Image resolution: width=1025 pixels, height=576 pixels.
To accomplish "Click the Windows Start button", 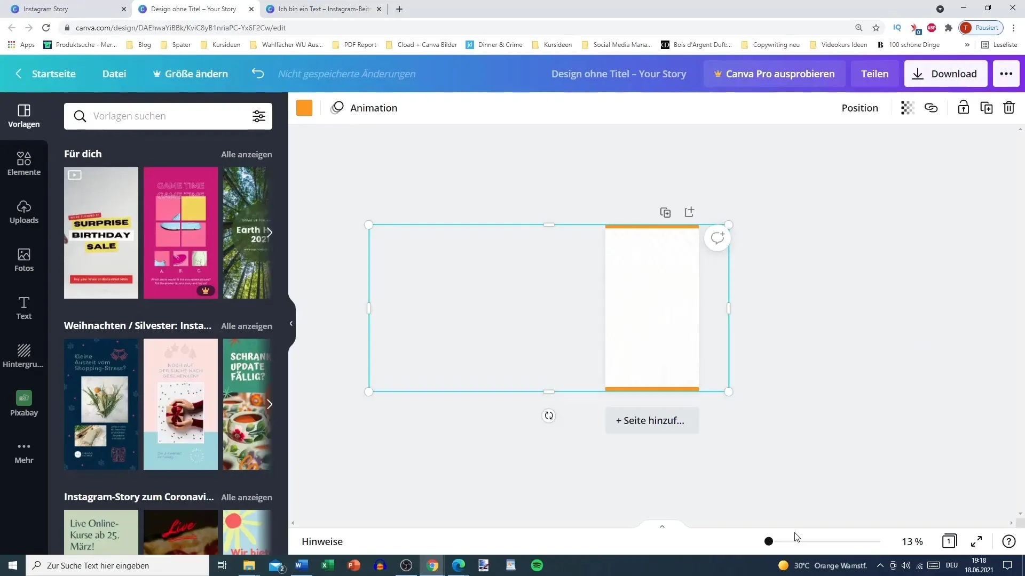I will coord(13,565).
